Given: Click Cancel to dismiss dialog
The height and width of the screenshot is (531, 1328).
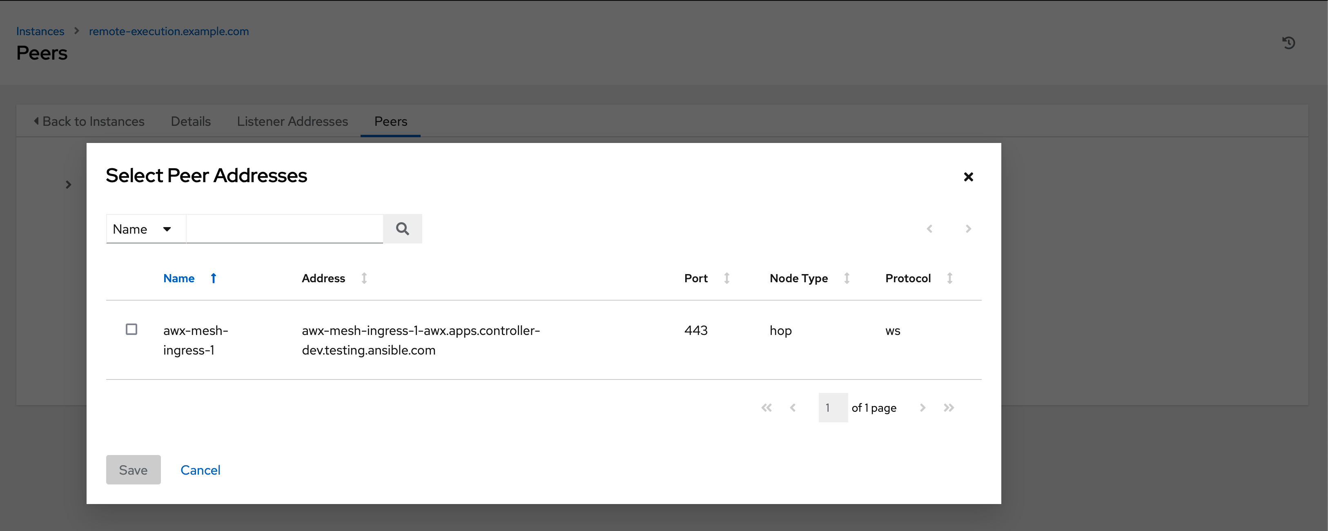Looking at the screenshot, I should click(201, 470).
